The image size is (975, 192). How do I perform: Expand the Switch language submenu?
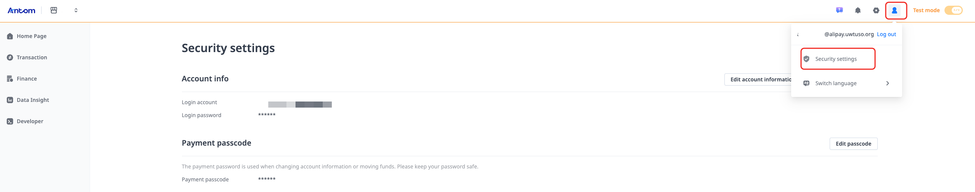[x=836, y=83]
